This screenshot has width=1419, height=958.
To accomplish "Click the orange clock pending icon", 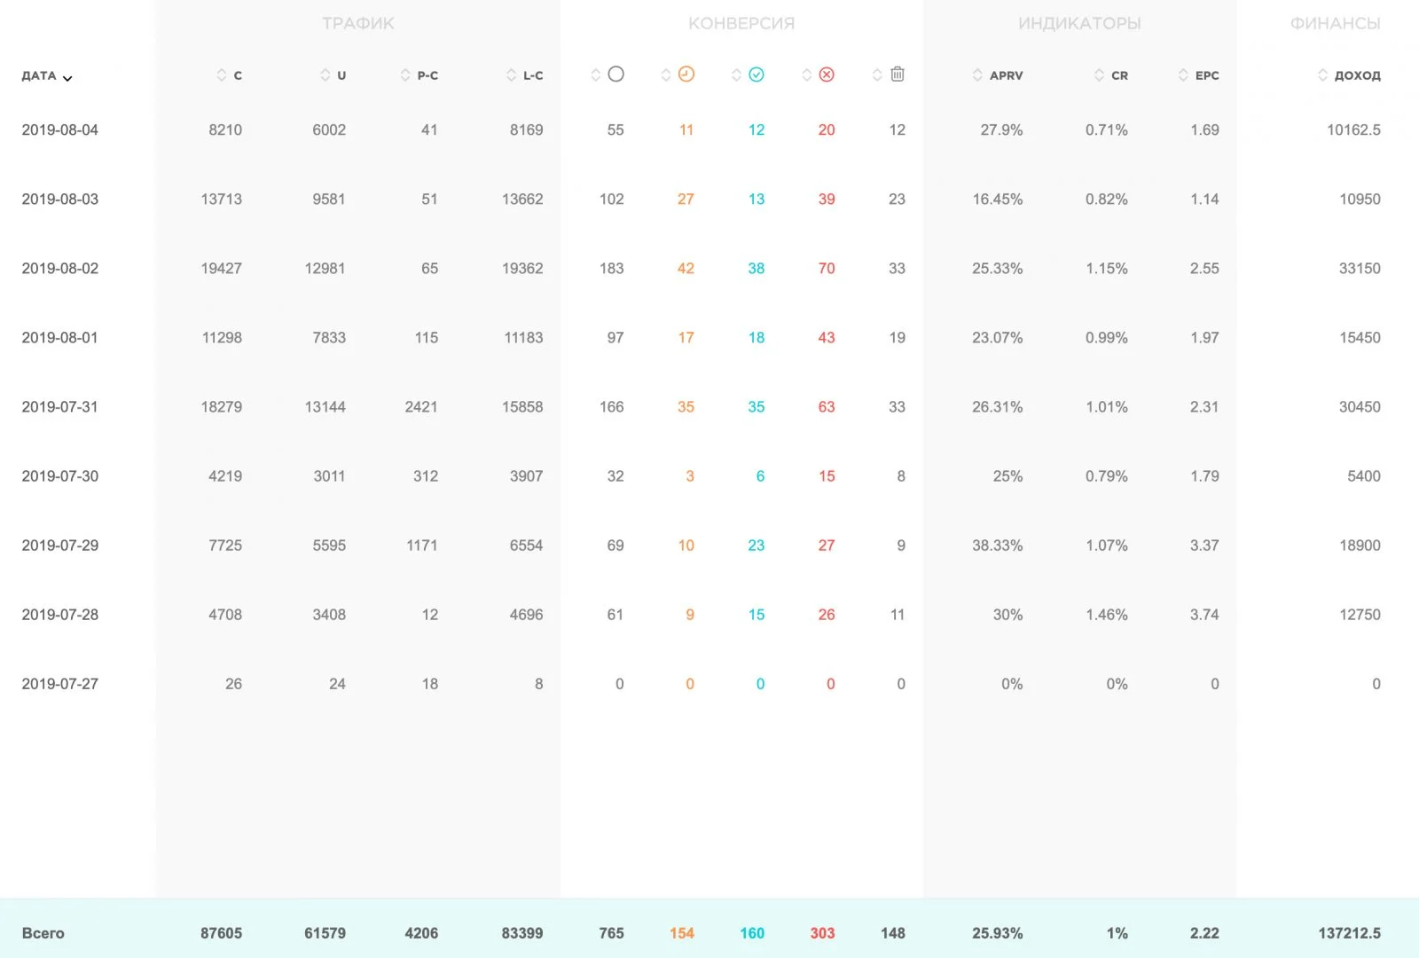I will coord(686,75).
